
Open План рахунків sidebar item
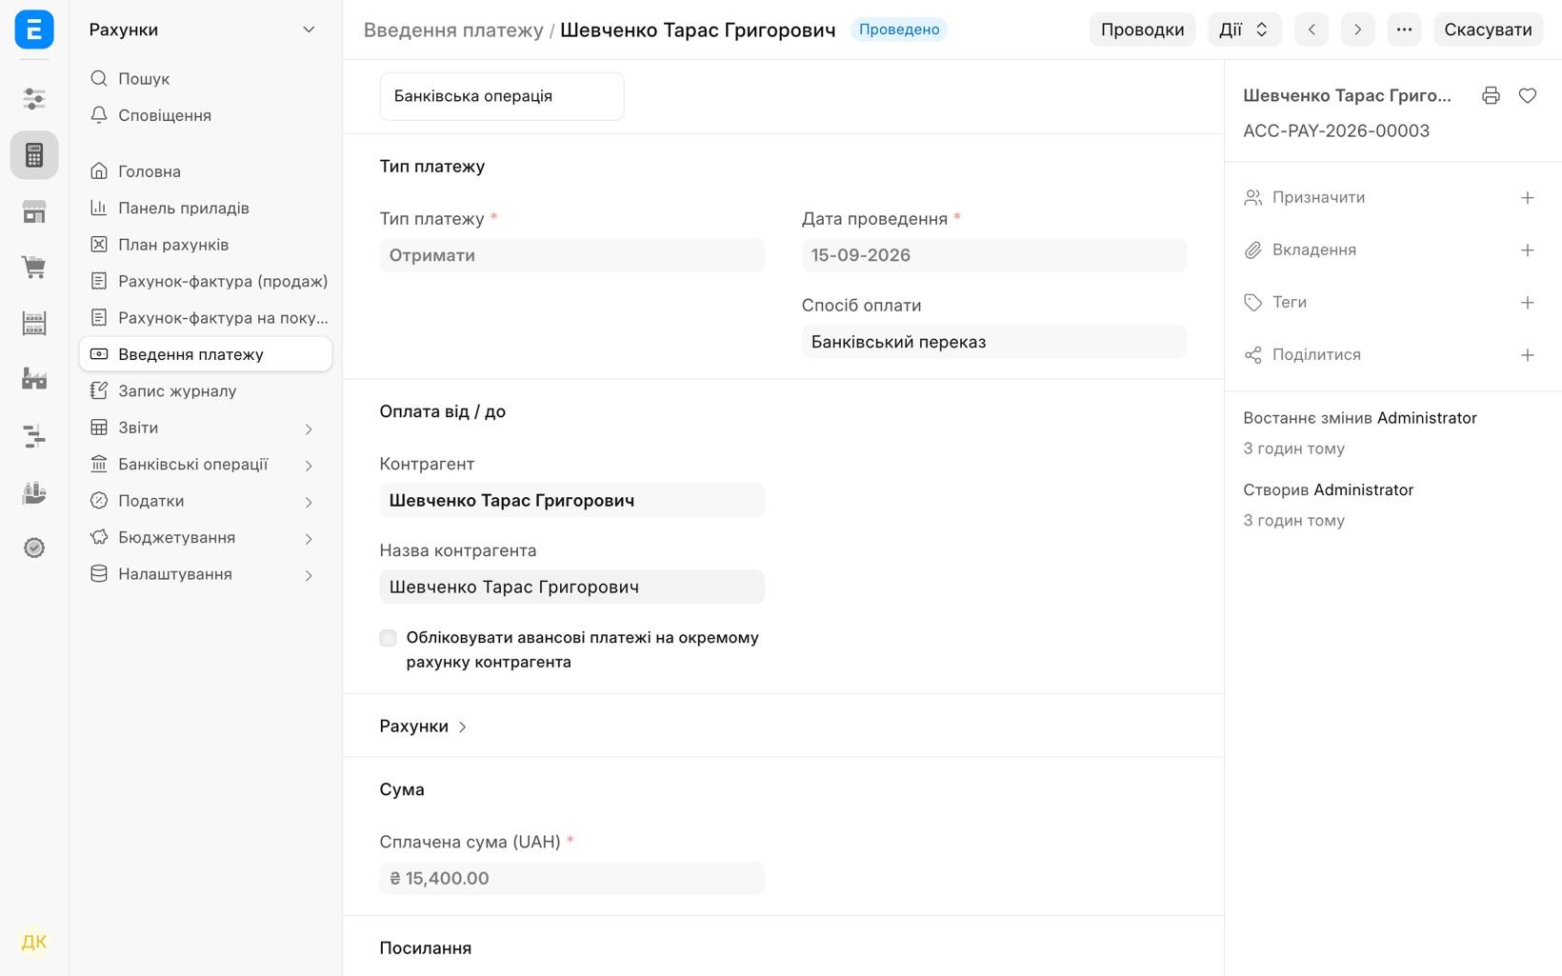(x=206, y=245)
